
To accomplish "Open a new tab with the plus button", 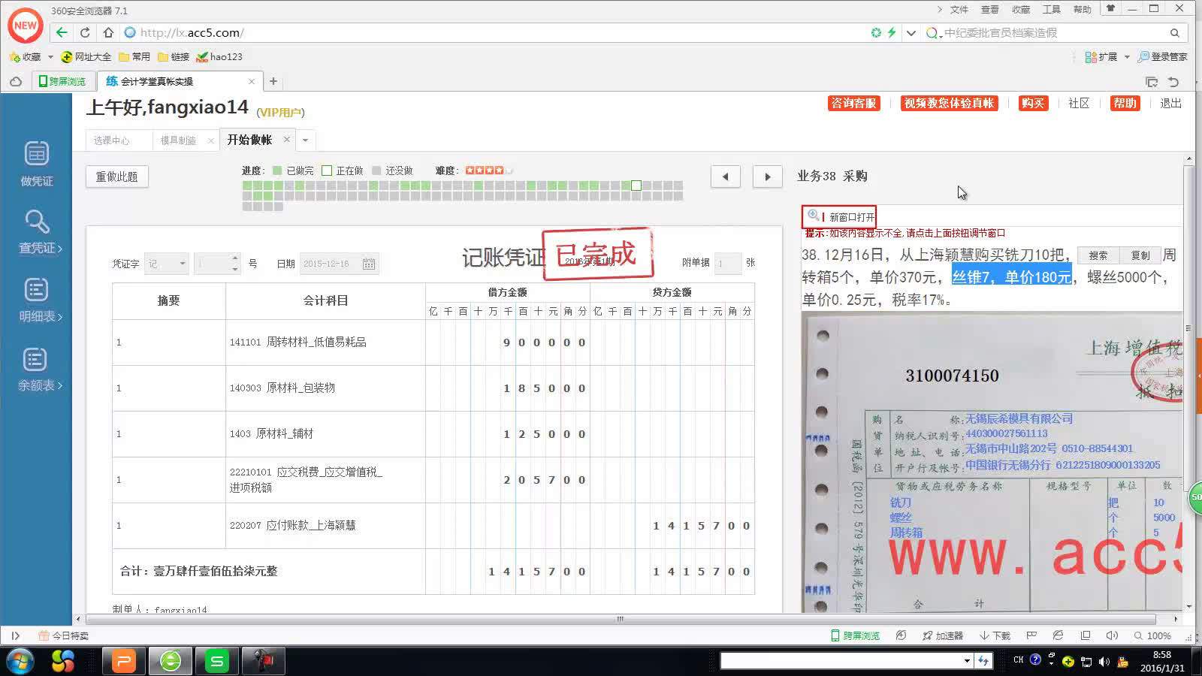I will 273,81.
